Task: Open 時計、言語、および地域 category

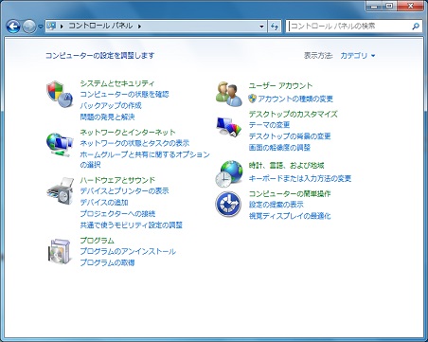Action: click(286, 165)
